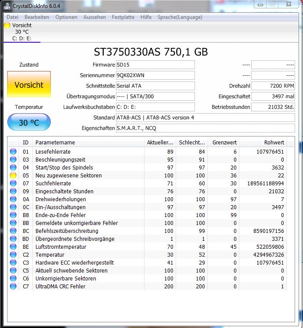Open the Bearbeiten menu
This screenshot has height=328, width=303.
(x=37, y=17)
